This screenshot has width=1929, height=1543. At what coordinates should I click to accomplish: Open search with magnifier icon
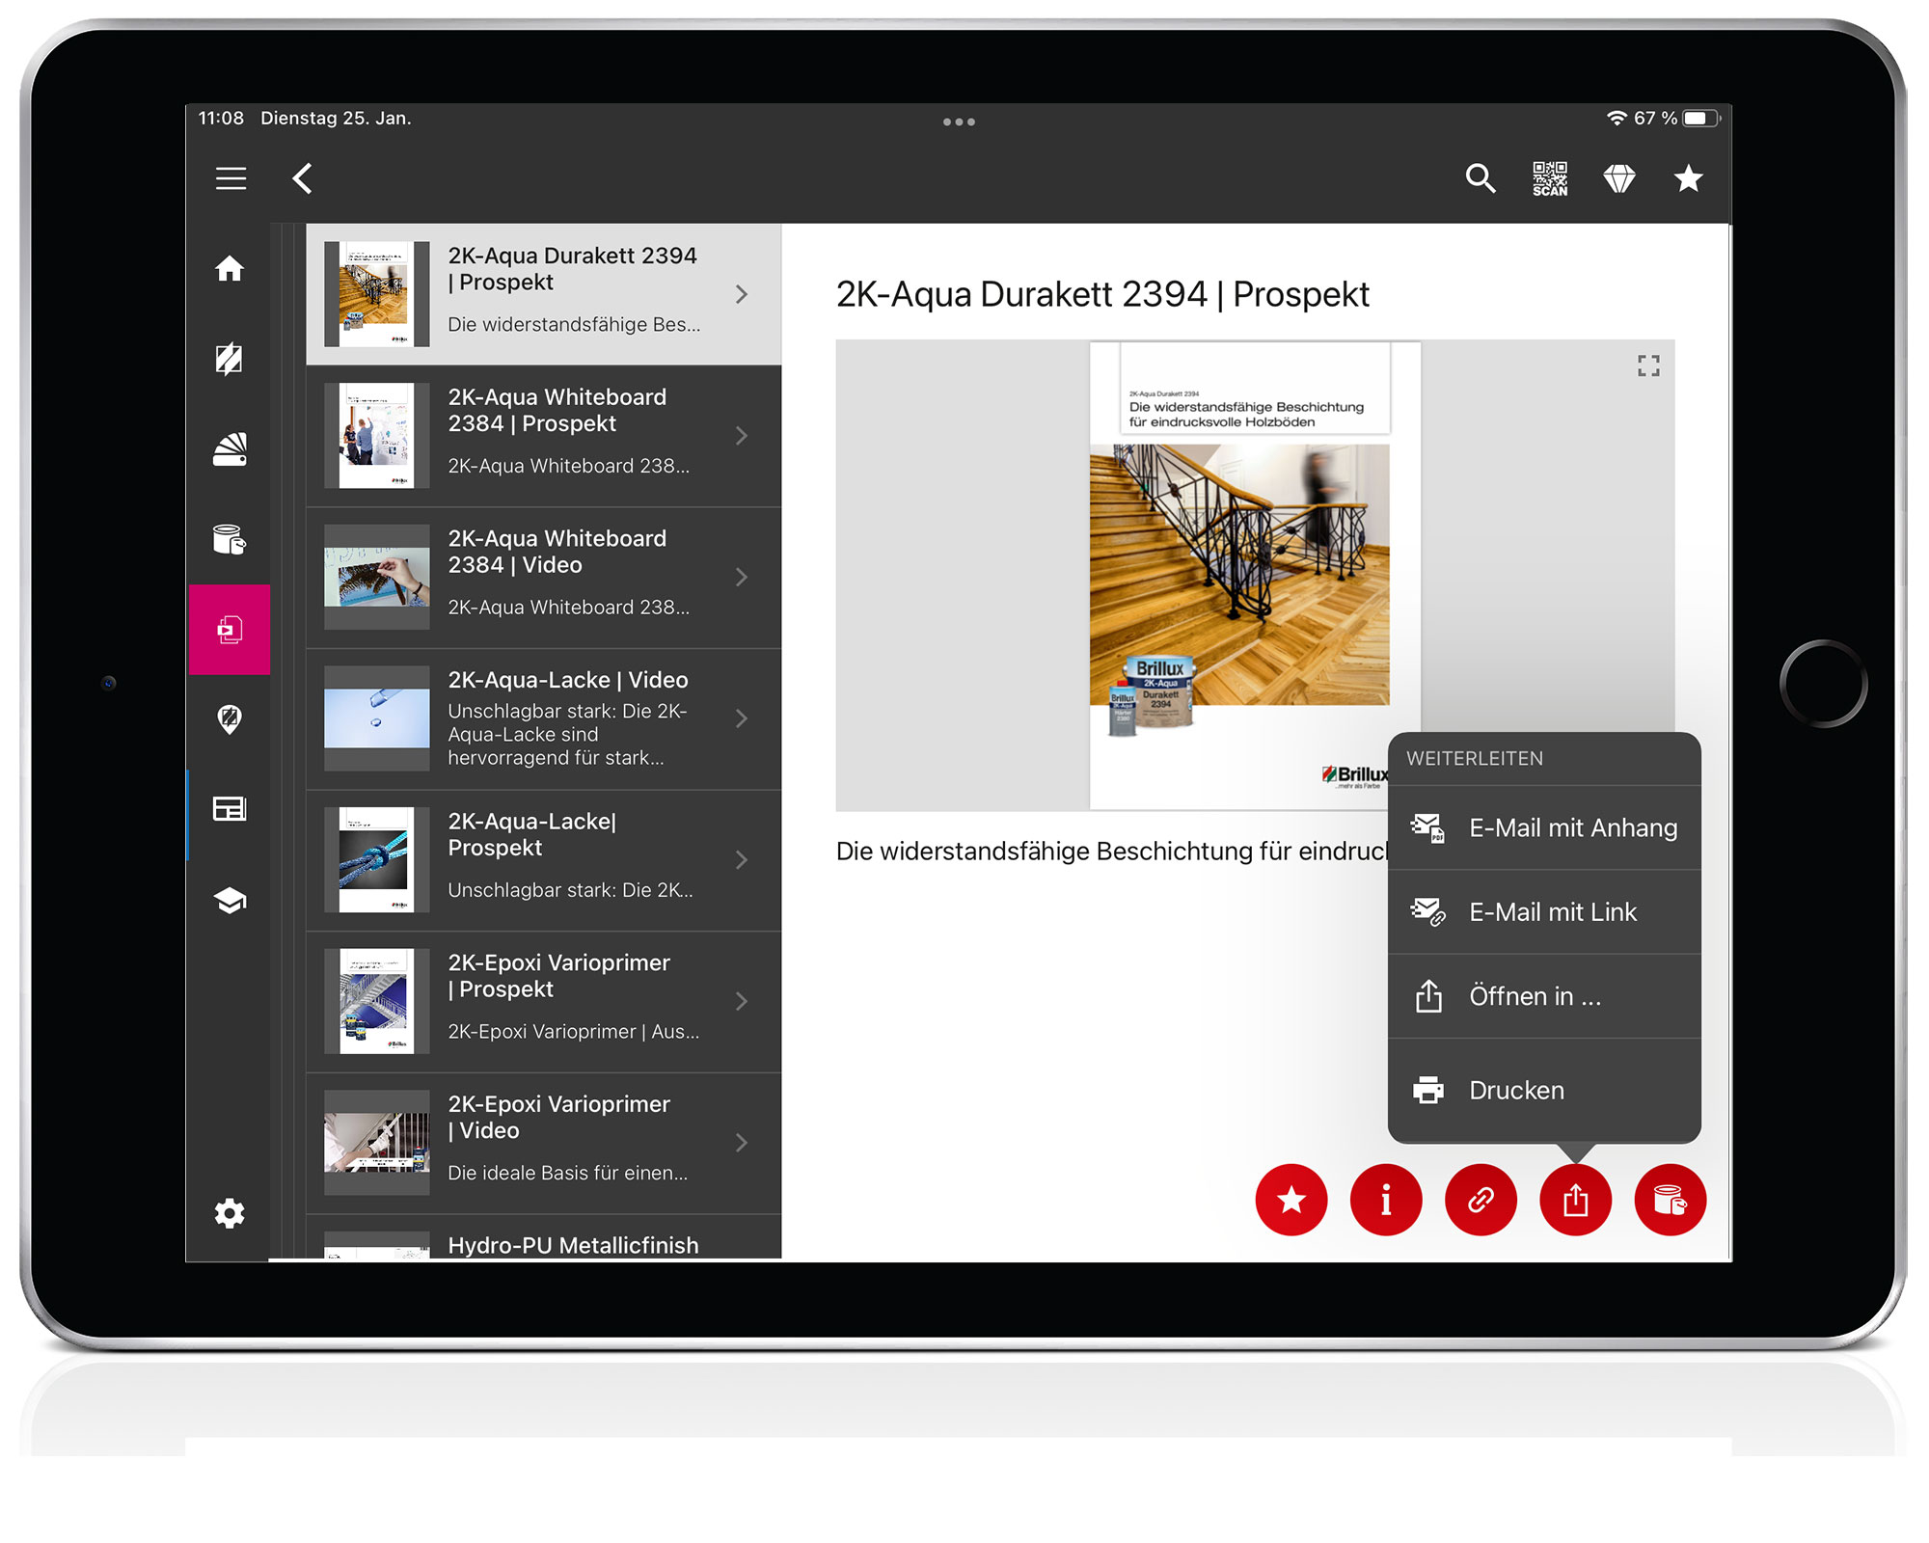coord(1481,178)
